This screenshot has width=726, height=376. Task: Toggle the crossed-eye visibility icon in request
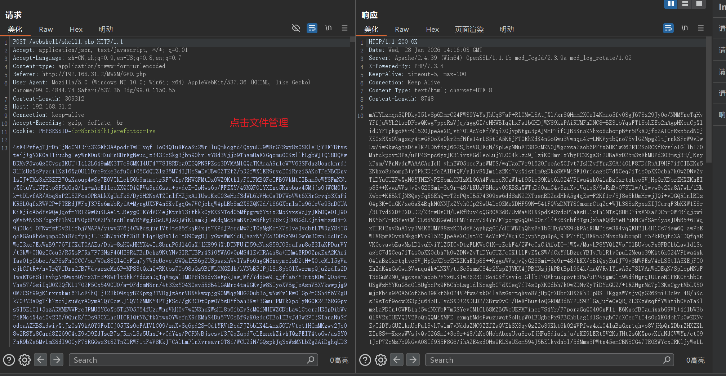[296, 28]
